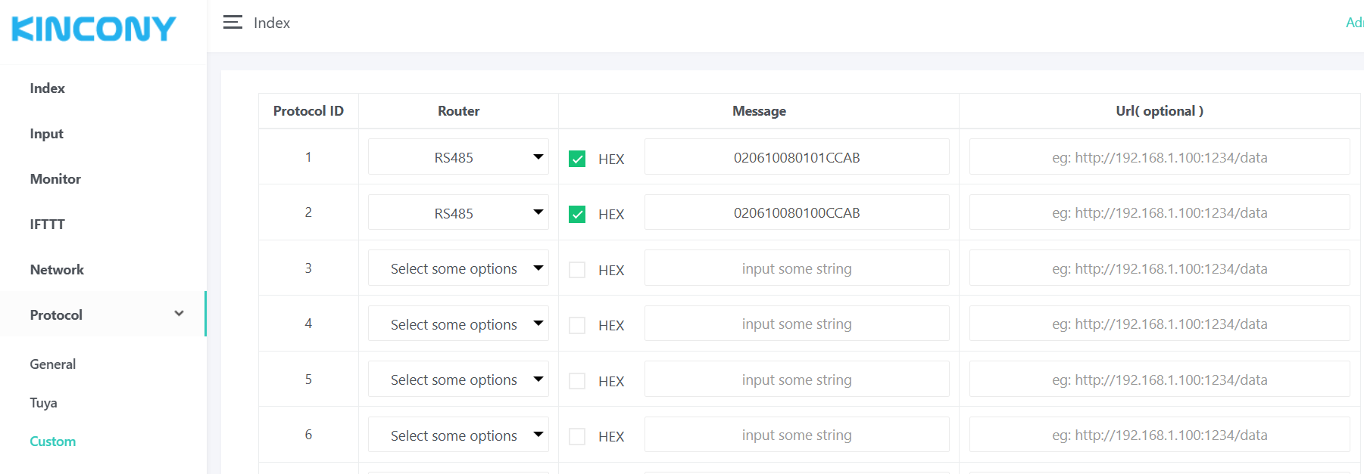Open the Input menu item
The width and height of the screenshot is (1364, 474).
[46, 134]
